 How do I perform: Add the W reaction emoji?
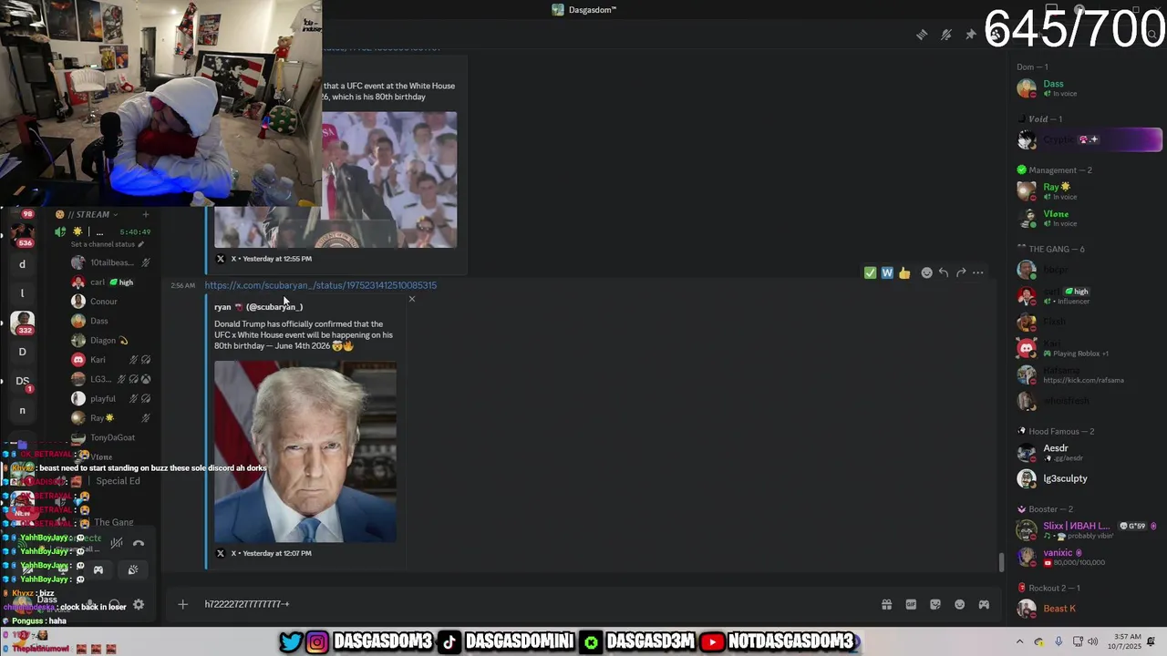point(887,272)
